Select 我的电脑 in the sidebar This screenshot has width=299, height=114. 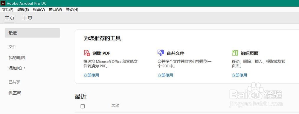coord(17,58)
